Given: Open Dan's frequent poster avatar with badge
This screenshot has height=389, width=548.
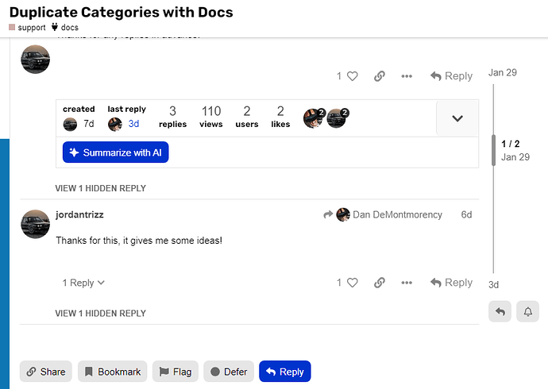Looking at the screenshot, I should pyautogui.click(x=314, y=118).
